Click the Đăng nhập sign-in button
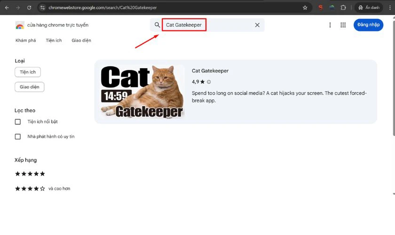The height and width of the screenshot is (235, 395). pyautogui.click(x=368, y=25)
